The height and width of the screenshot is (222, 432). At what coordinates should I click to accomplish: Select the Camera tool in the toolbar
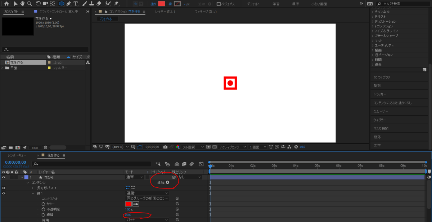coord(45,4)
